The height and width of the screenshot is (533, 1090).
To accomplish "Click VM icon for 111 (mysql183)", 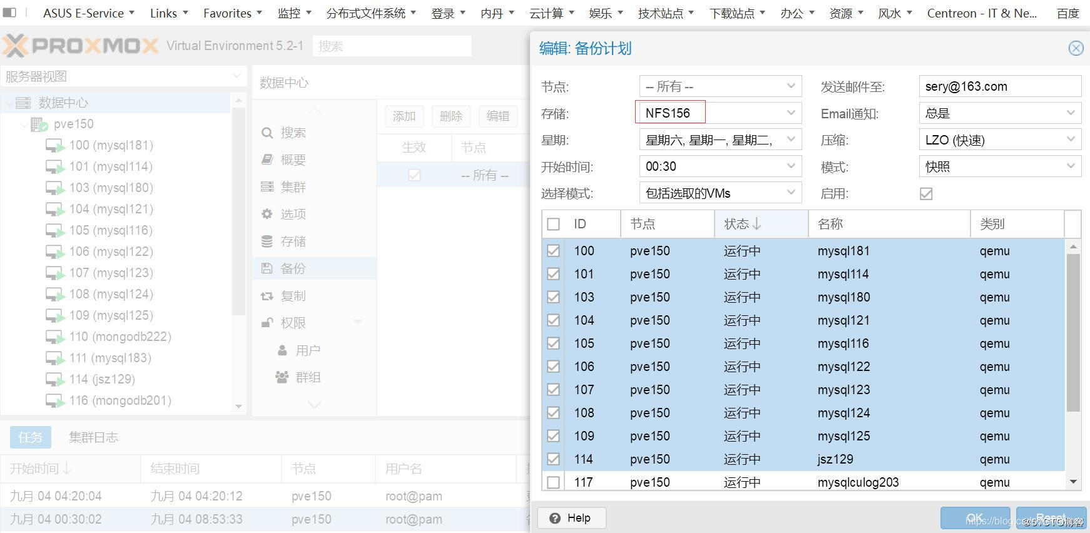I will [55, 358].
